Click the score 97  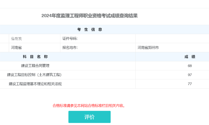190,75
